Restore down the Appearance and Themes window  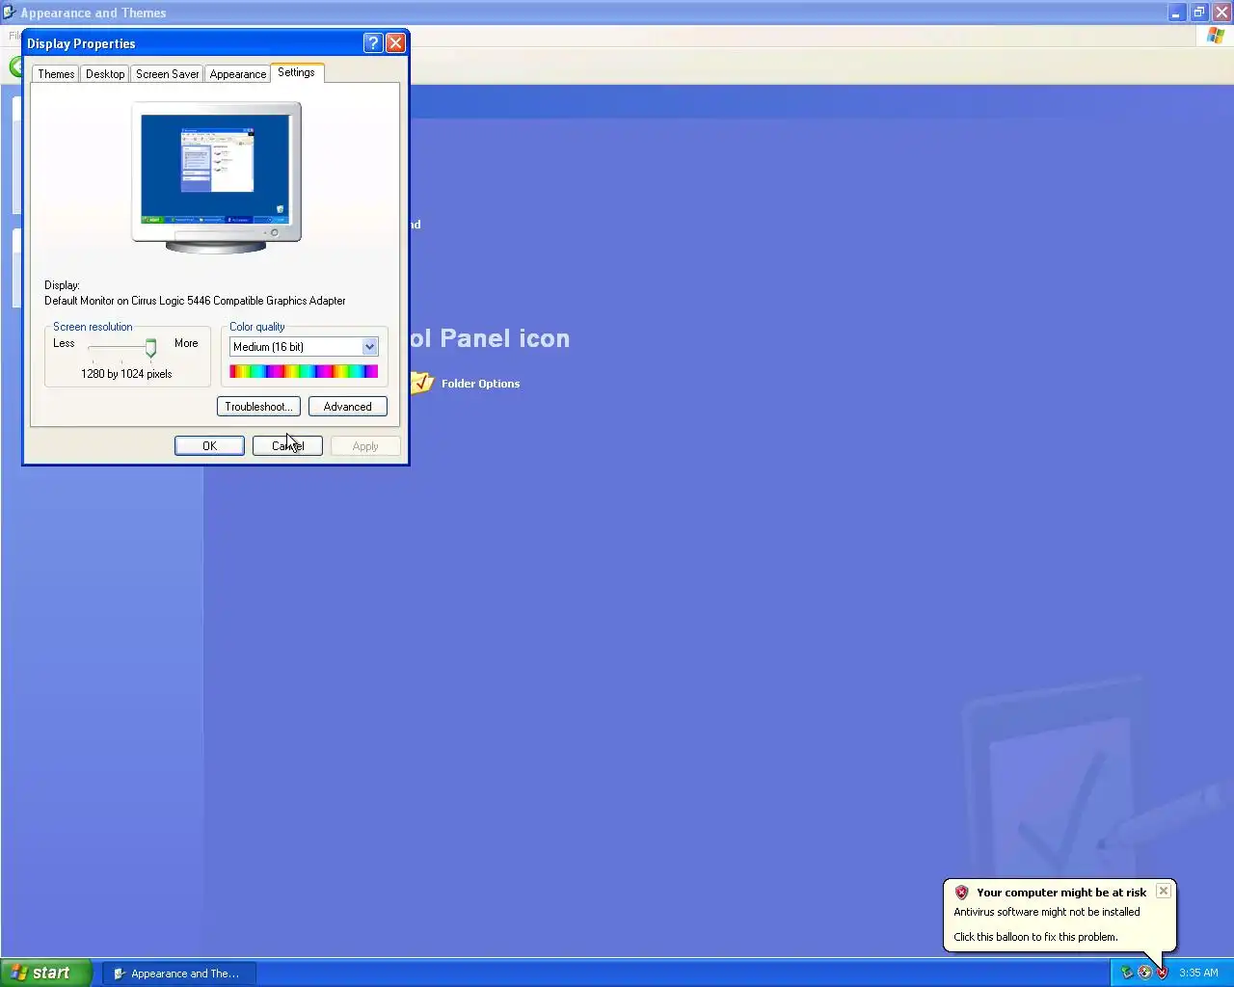(x=1199, y=13)
